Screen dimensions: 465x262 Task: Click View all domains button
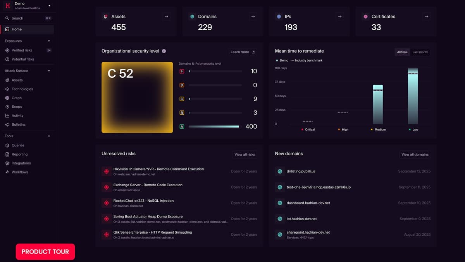click(415, 154)
